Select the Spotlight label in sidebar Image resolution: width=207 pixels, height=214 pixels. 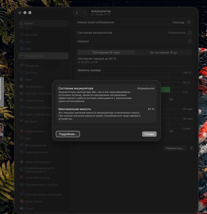click(x=31, y=122)
